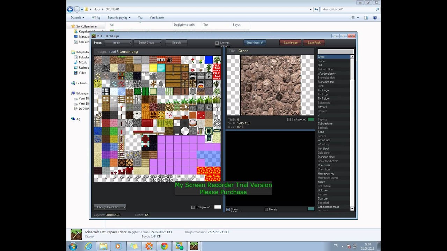
Task: Select Stone in the tile list
Action: click(321, 61)
